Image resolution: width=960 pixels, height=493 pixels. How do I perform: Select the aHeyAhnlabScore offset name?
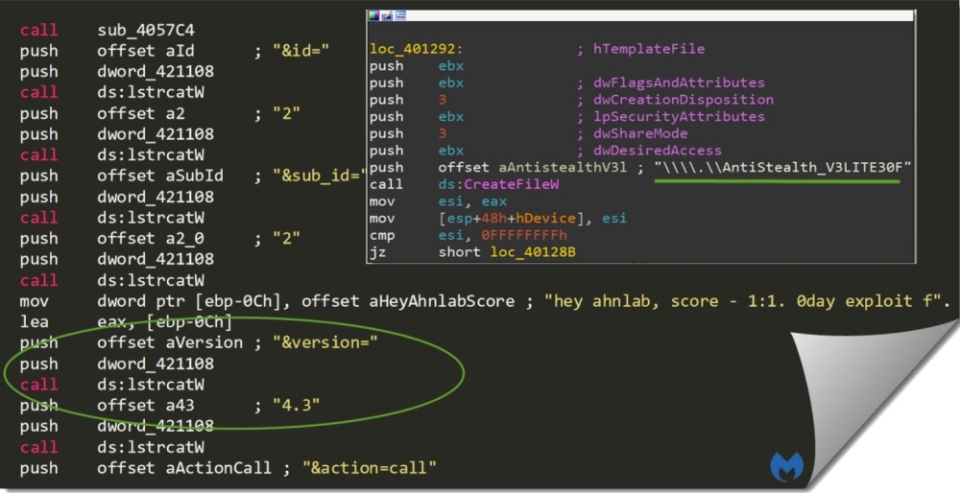point(442,301)
